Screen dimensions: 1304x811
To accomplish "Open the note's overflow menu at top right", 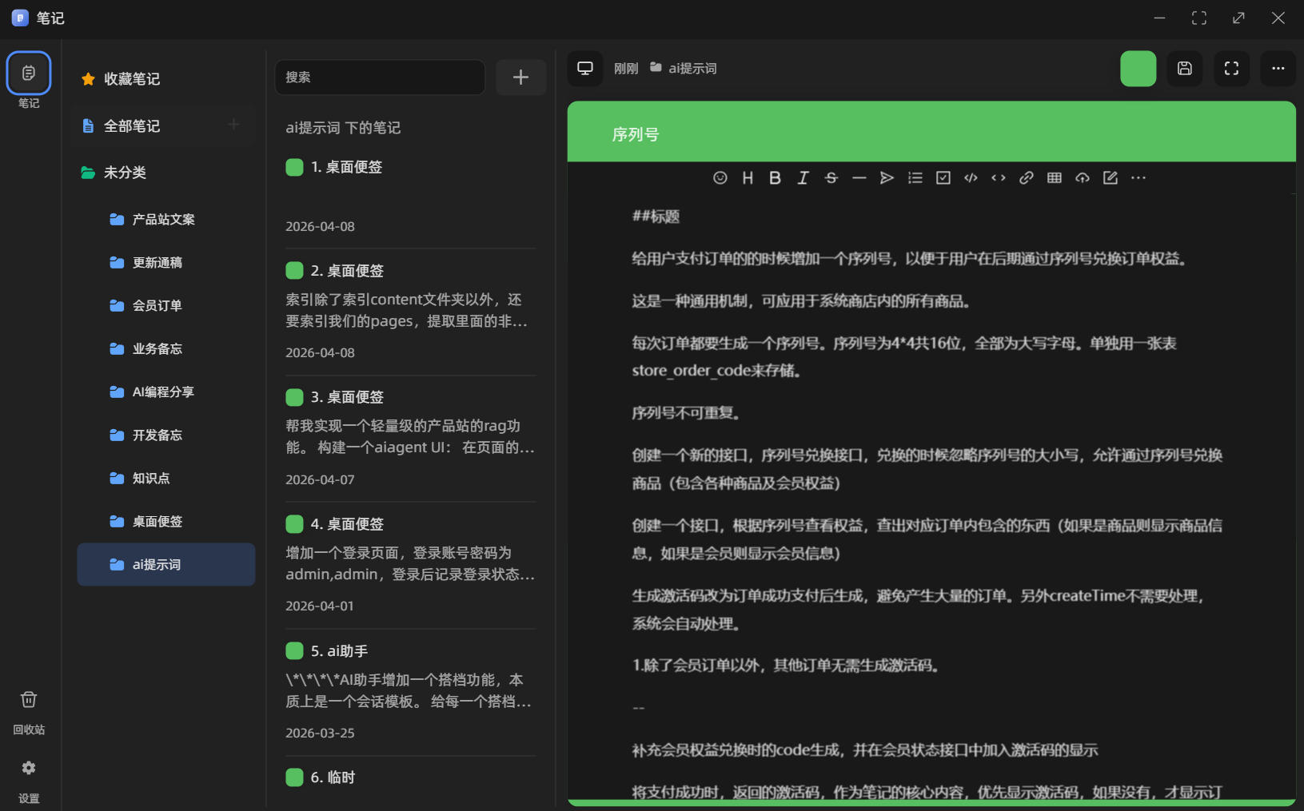I will [1278, 69].
